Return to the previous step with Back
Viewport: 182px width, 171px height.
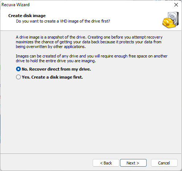(106, 163)
